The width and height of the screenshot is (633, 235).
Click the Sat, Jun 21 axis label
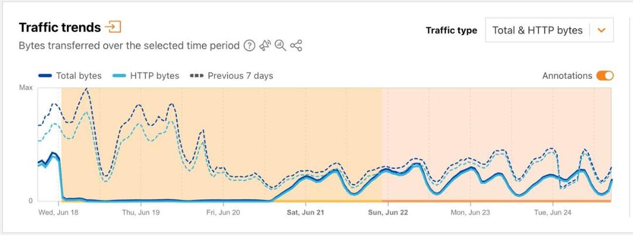pyautogui.click(x=305, y=212)
